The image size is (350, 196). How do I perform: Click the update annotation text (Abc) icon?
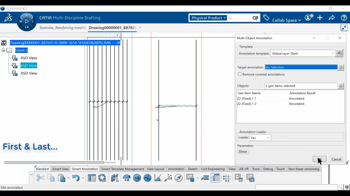[102, 178]
